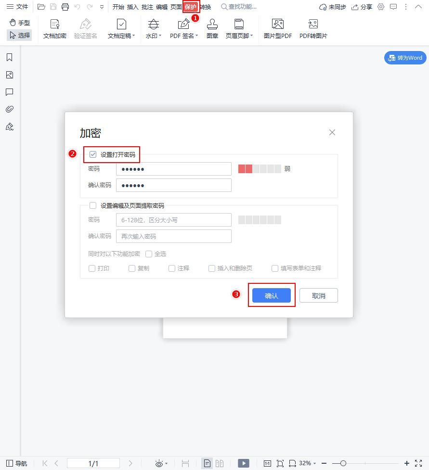Enable 设置编辑及页面提取密码 checkbox
This screenshot has height=470, width=429.
pos(93,205)
